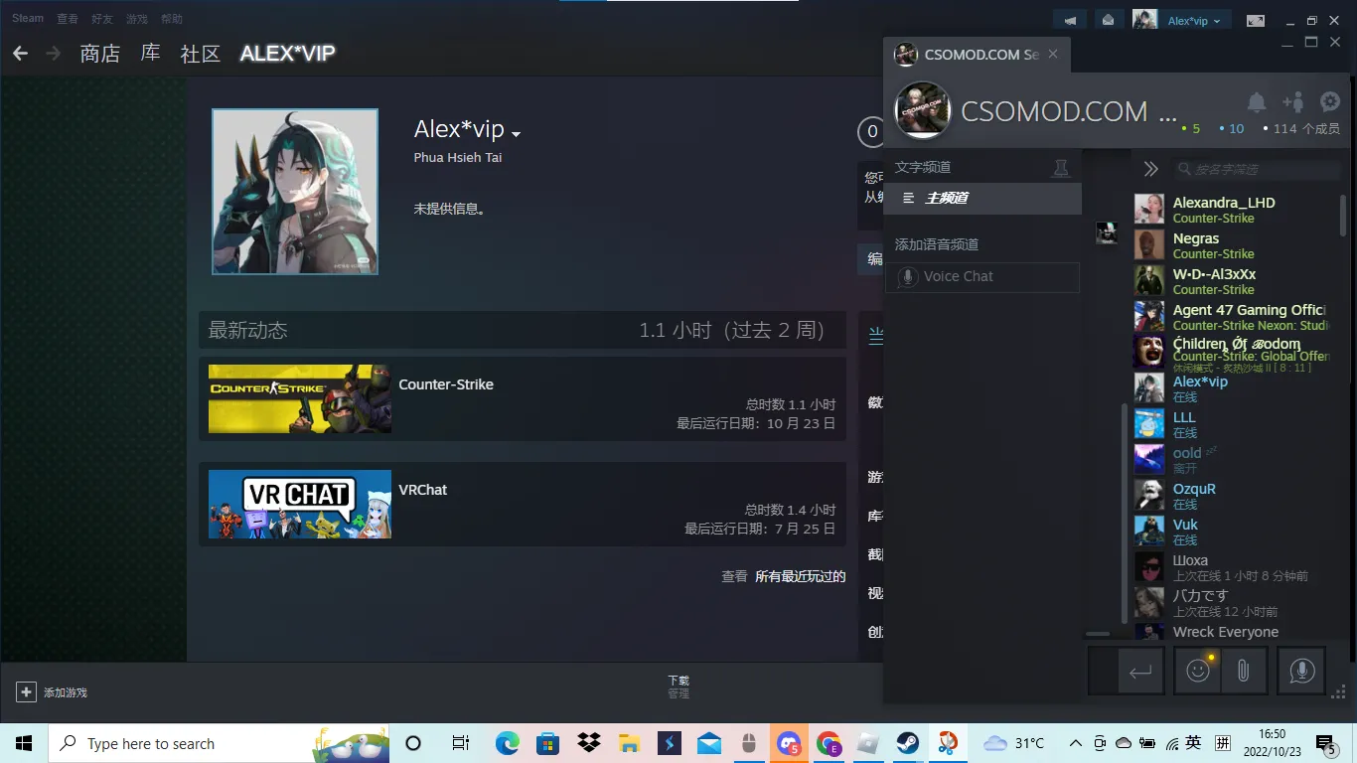Invite a friend to the CSOMOD group chat

(1292, 102)
